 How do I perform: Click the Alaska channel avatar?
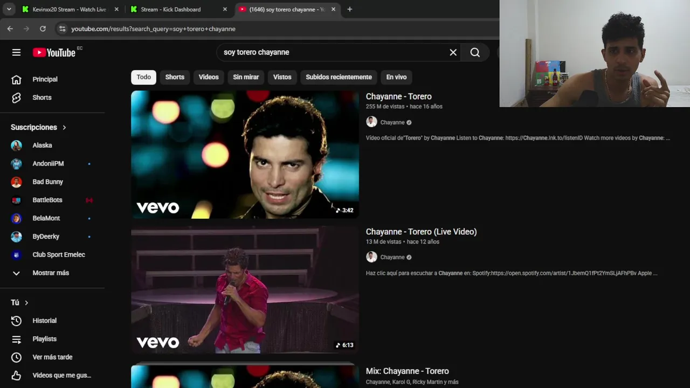(x=16, y=145)
